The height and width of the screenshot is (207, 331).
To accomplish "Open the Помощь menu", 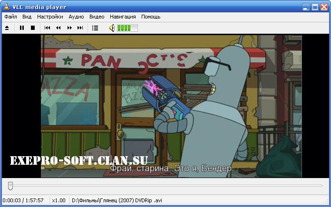I will click(151, 17).
